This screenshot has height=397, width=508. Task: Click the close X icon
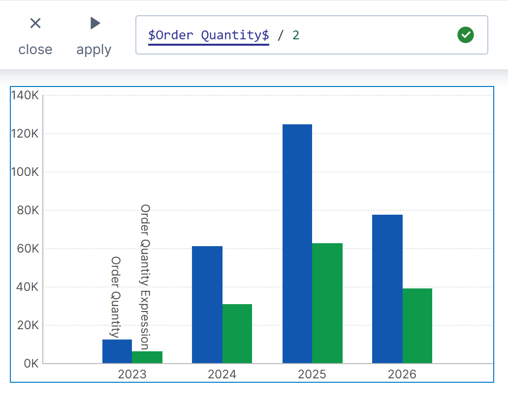pos(35,23)
